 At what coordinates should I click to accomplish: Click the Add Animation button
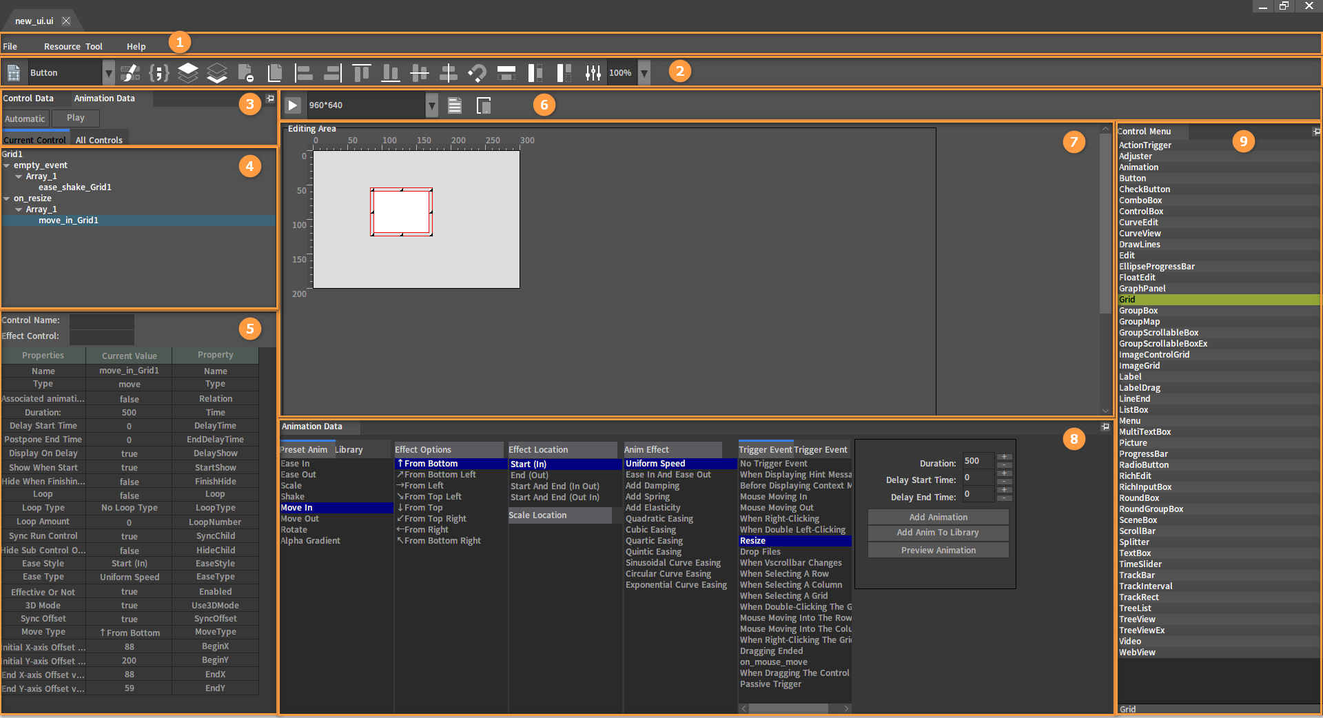point(938,517)
